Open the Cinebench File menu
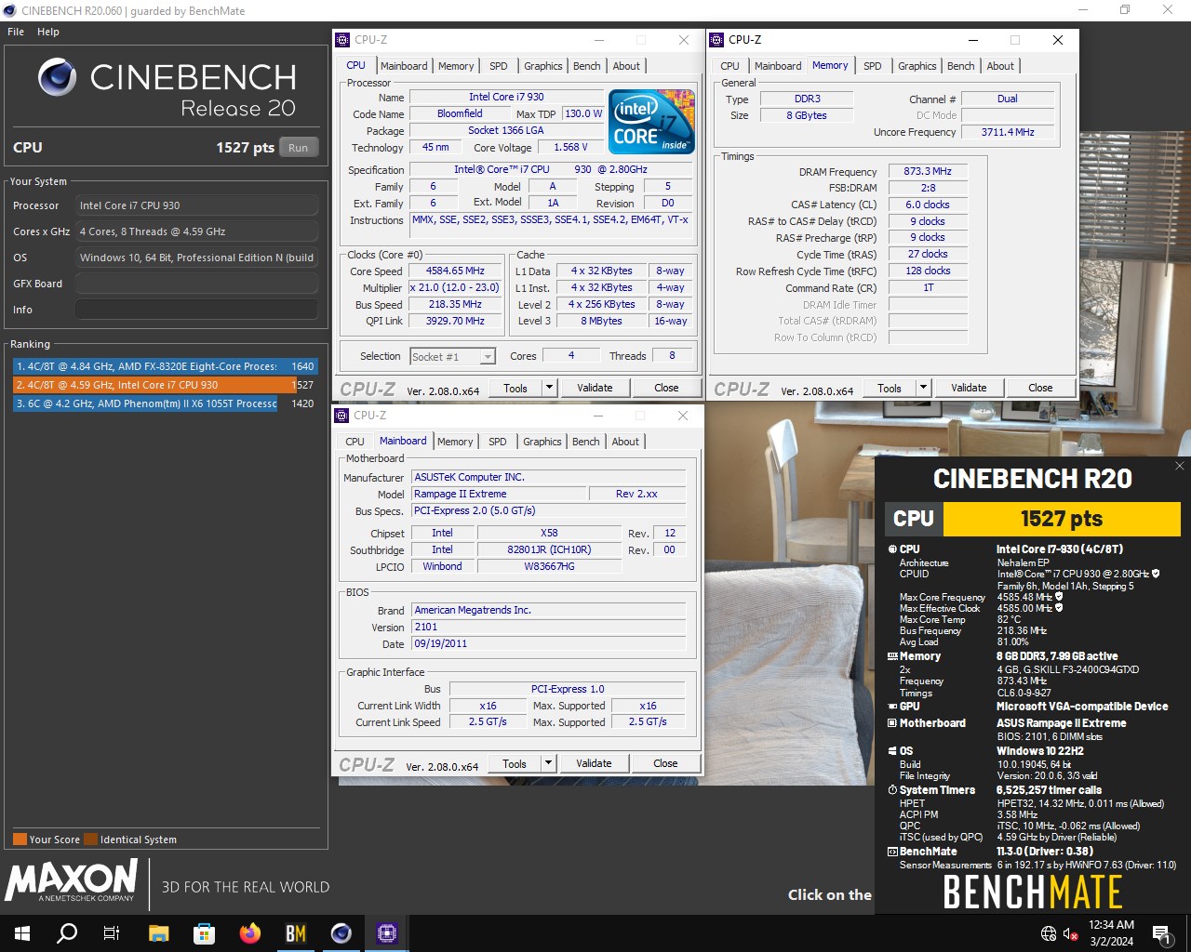This screenshot has height=952, width=1191. pos(16,32)
